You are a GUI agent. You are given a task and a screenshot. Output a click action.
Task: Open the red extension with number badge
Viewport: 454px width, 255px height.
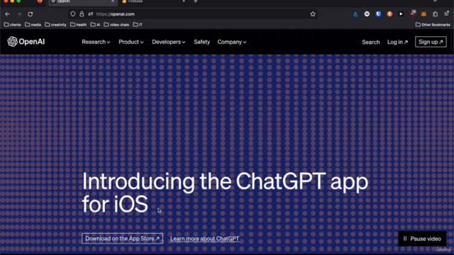pyautogui.click(x=413, y=13)
